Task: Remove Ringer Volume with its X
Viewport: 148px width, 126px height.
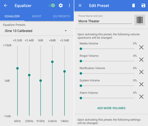Action: [x=141, y=60]
